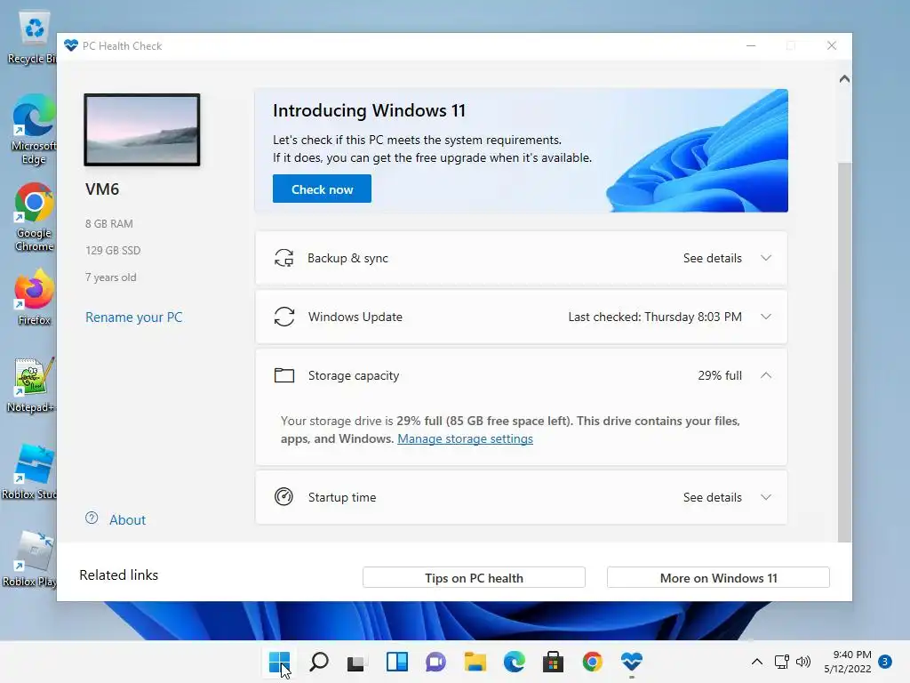Screen dimensions: 910x683
Task: Select the Roblox Studio desktop shortcut
Action: [x=30, y=471]
